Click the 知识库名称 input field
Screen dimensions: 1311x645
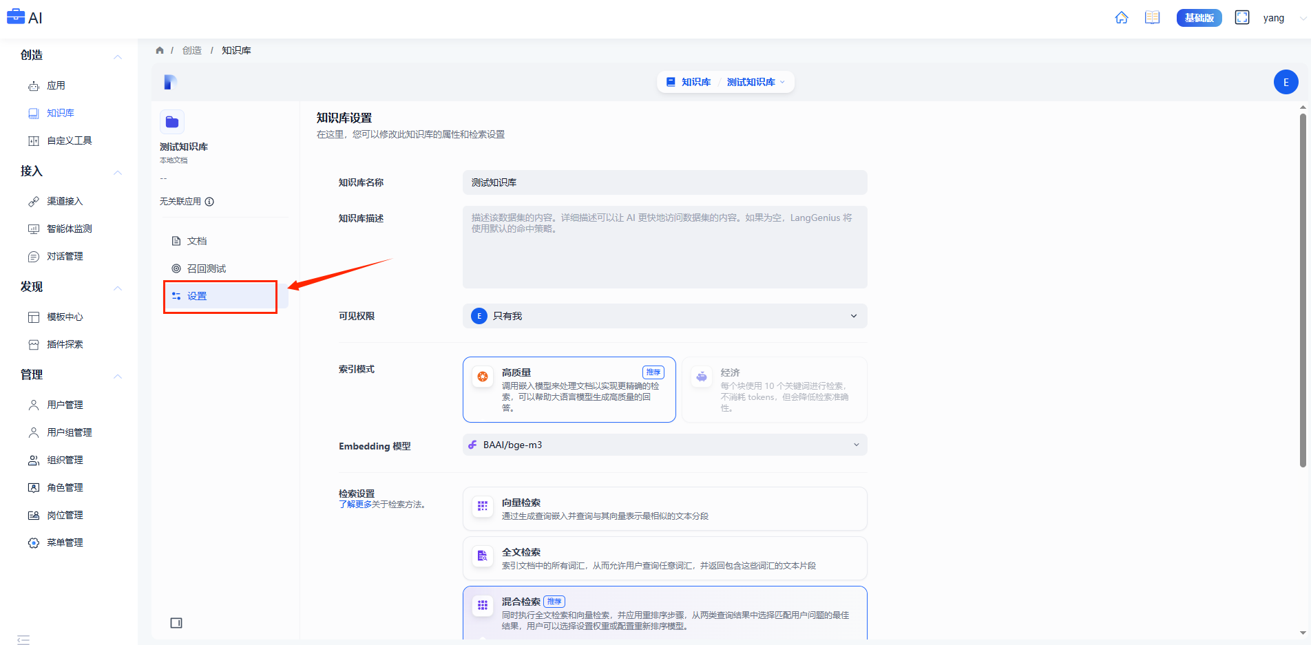click(x=664, y=182)
